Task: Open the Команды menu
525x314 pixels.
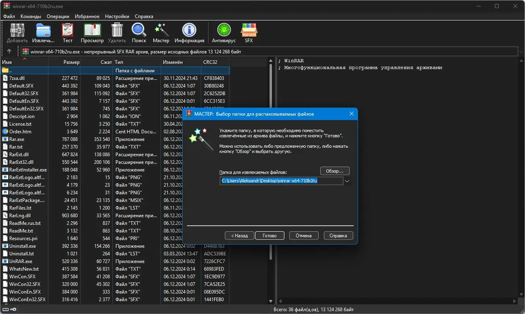Action: 31,16
